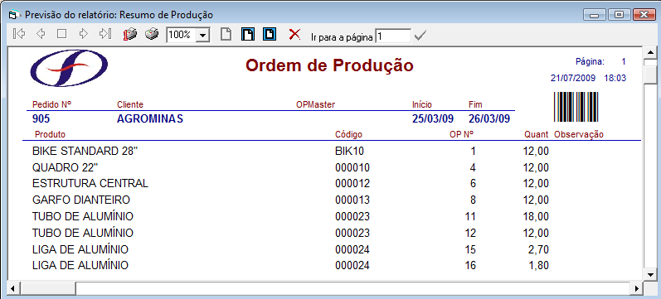Click product 'ESTRUTURA CENTRAL'
This screenshot has width=661, height=299.
90,184
